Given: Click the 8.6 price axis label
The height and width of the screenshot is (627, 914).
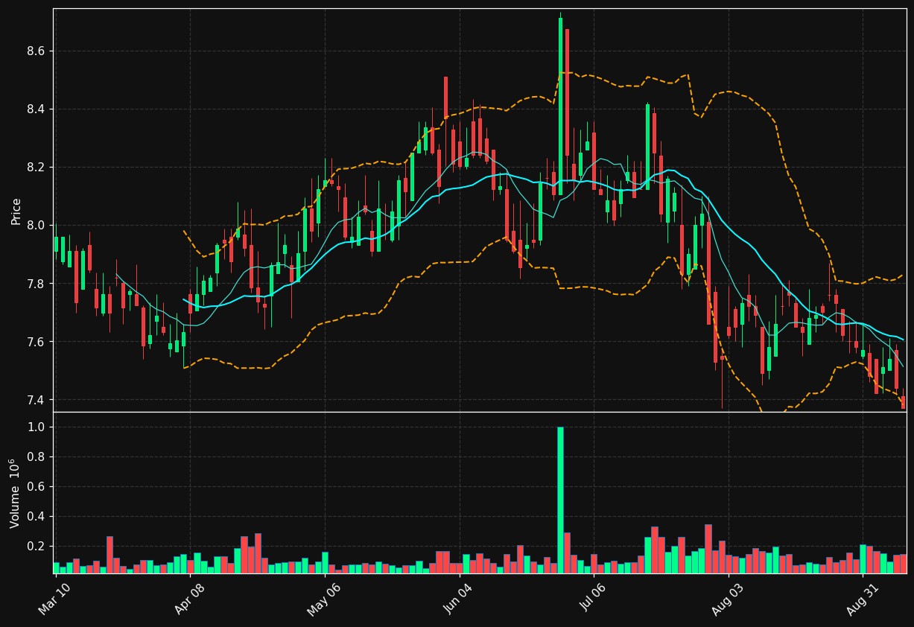Looking at the screenshot, I should click(37, 51).
